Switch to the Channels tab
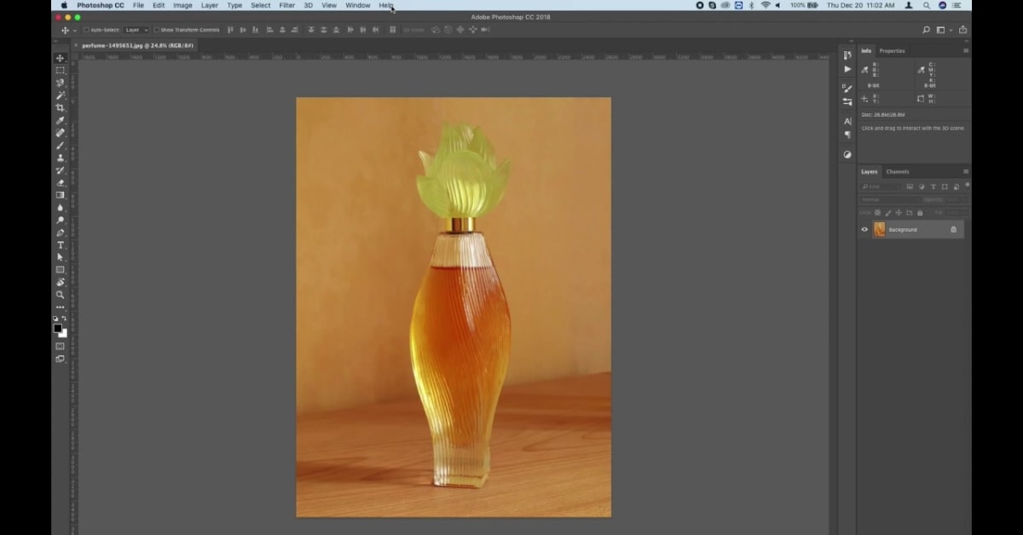 pos(898,171)
